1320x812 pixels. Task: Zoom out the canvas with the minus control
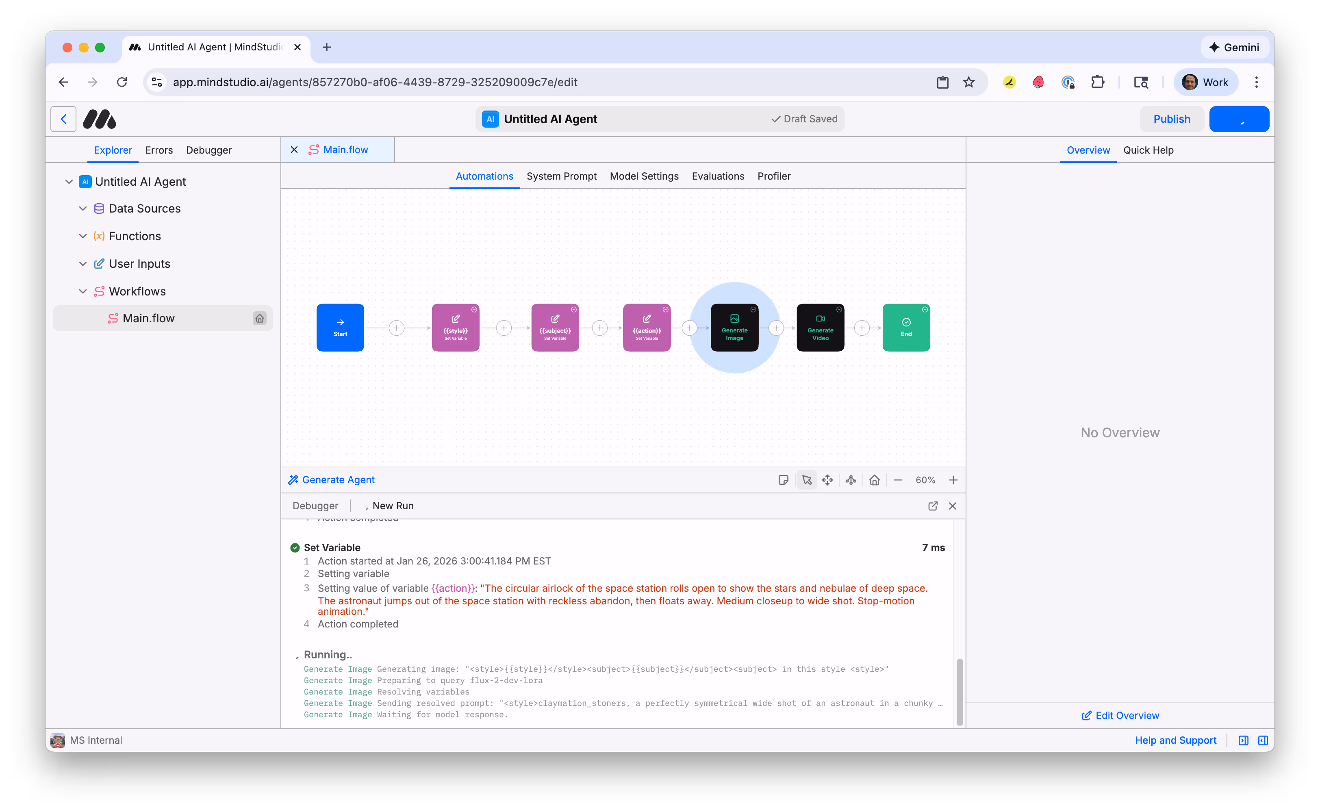click(899, 480)
